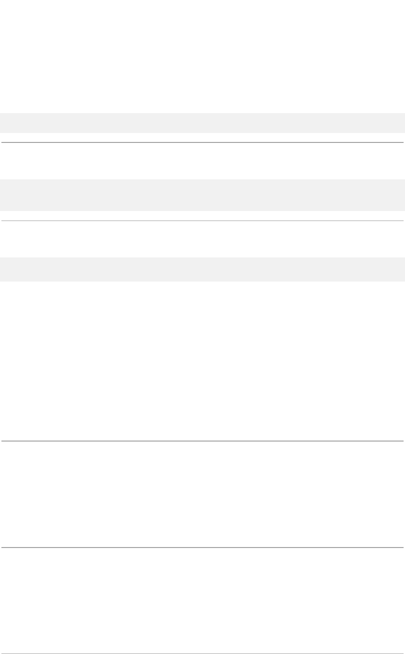Click the left end of the lowest gray band
The height and width of the screenshot is (654, 405).
click(x=6, y=269)
